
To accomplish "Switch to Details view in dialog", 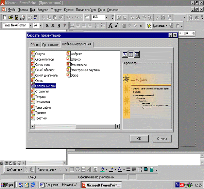I will pyautogui.click(x=136, y=54).
